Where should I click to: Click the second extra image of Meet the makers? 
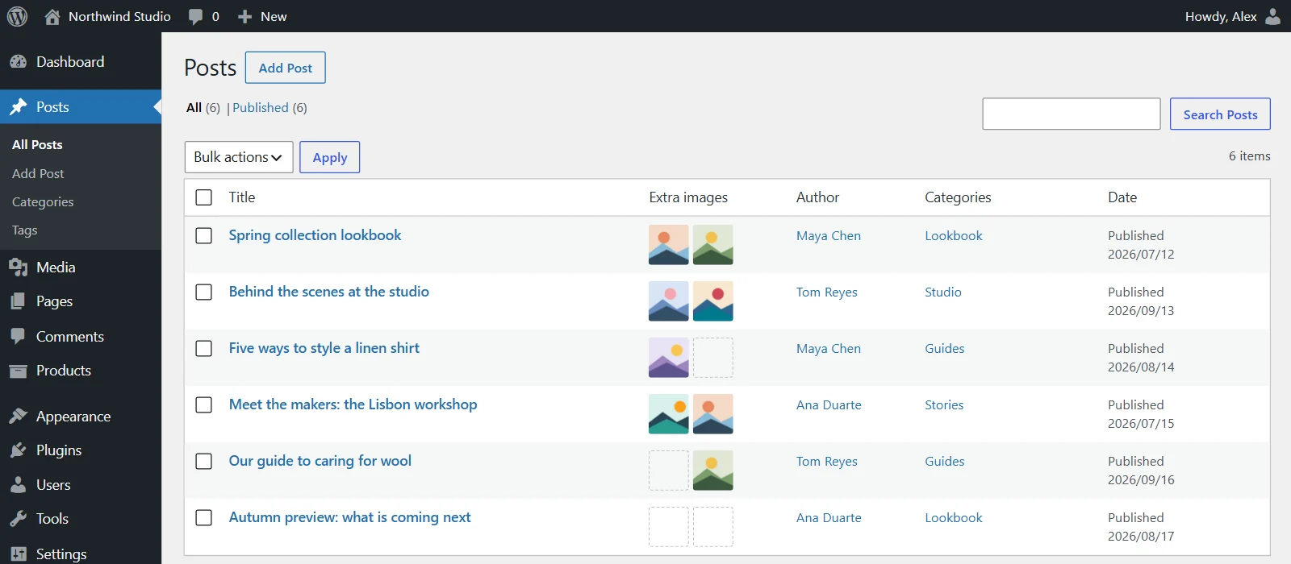point(713,414)
